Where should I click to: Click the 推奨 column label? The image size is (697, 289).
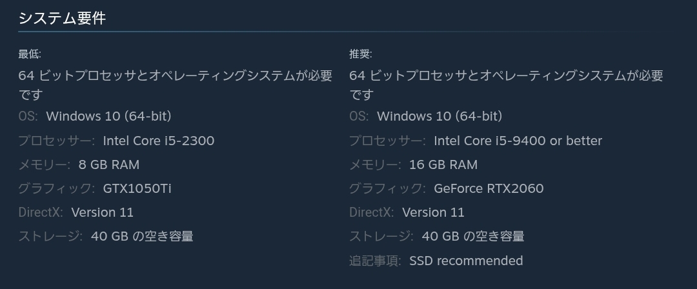tap(361, 54)
